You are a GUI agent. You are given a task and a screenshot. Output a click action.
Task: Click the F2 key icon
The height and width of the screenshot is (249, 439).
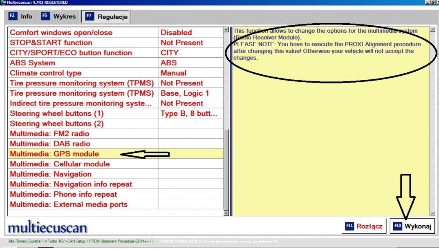point(13,16)
